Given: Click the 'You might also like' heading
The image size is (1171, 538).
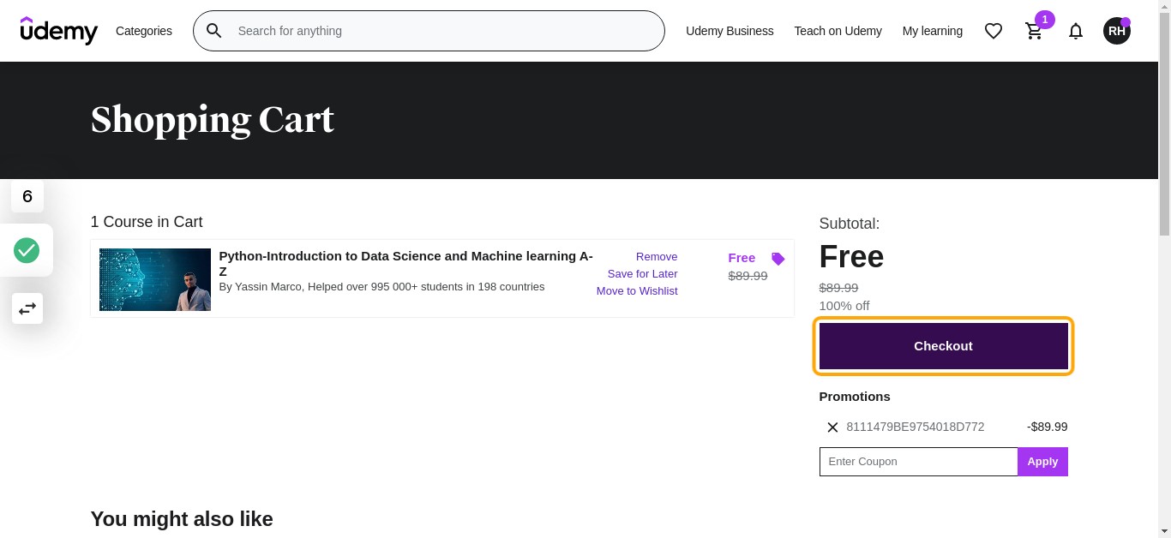Looking at the screenshot, I should (x=182, y=519).
